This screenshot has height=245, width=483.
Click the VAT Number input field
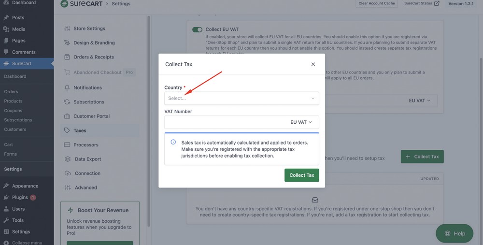(x=225, y=122)
